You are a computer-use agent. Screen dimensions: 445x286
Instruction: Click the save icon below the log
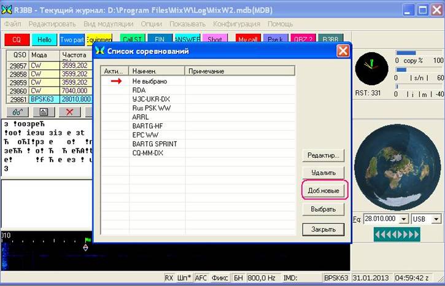click(44, 112)
